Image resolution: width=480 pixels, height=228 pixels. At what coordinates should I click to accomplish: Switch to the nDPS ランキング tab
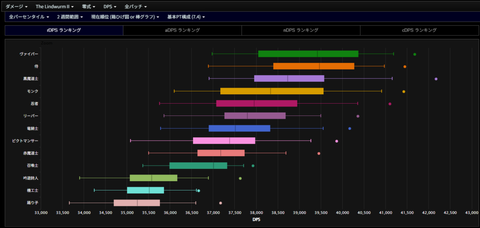(x=300, y=30)
